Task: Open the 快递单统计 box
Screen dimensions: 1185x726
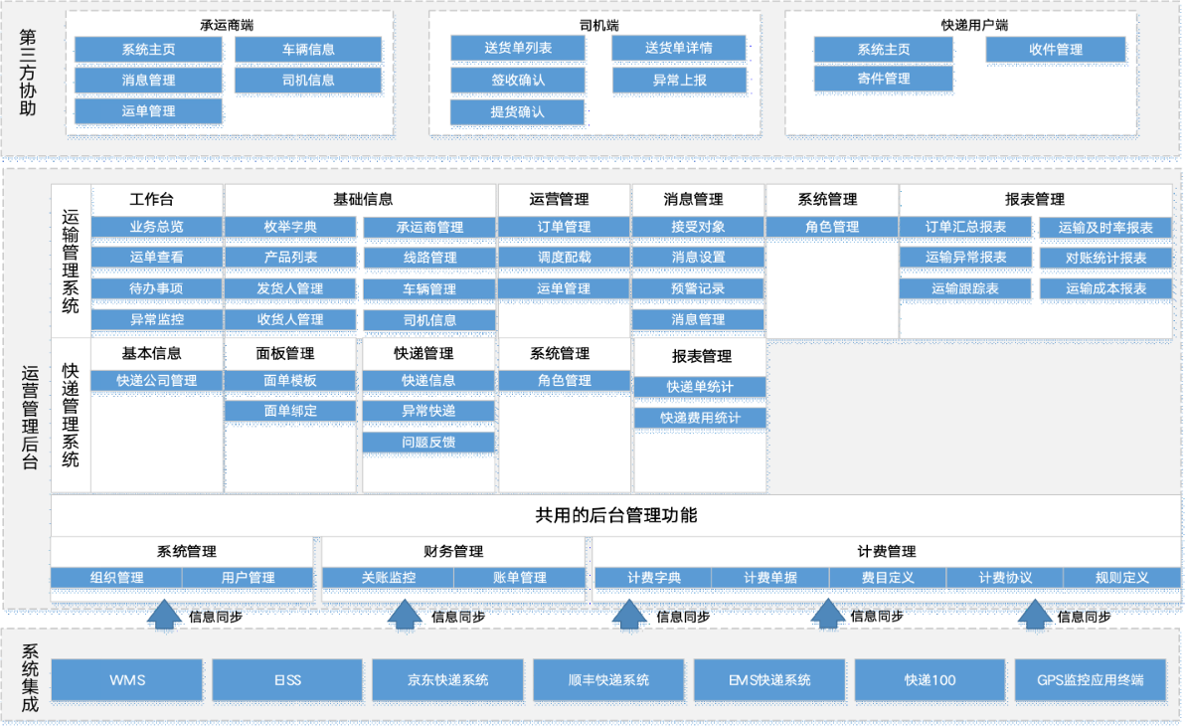Action: (x=700, y=387)
